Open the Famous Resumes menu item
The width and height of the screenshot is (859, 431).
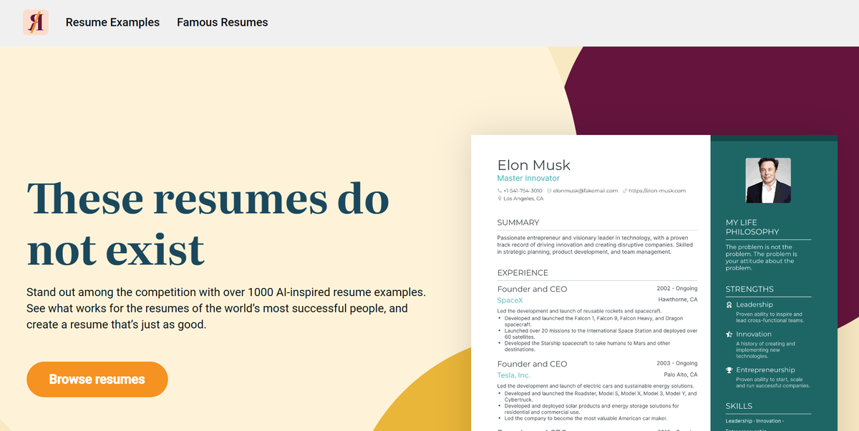pos(223,22)
